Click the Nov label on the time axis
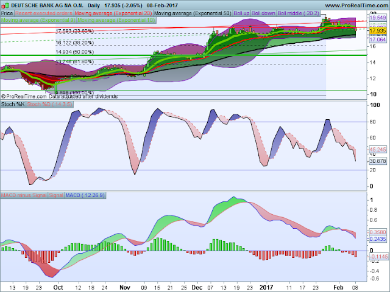This screenshot has width=390, height=292. [125, 287]
